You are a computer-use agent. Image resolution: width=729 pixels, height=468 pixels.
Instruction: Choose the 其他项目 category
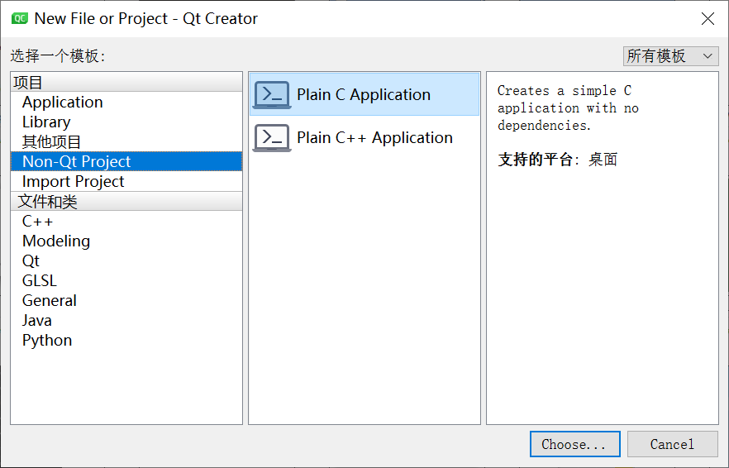(x=51, y=142)
